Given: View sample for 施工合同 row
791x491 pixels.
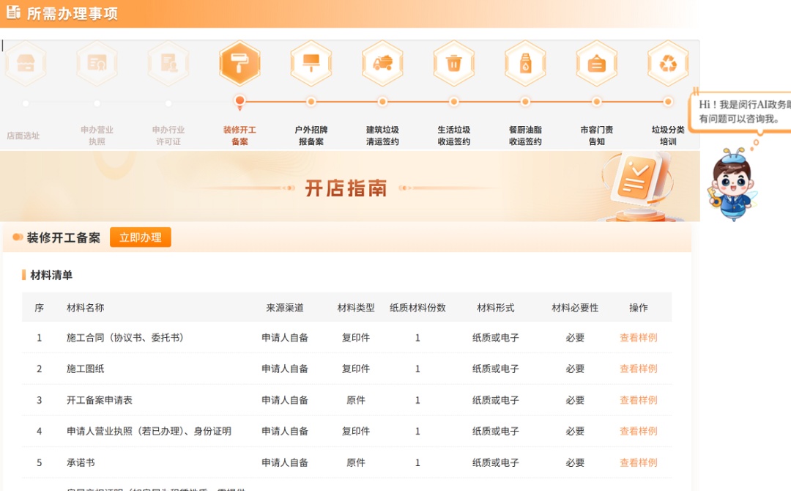Looking at the screenshot, I should point(638,338).
